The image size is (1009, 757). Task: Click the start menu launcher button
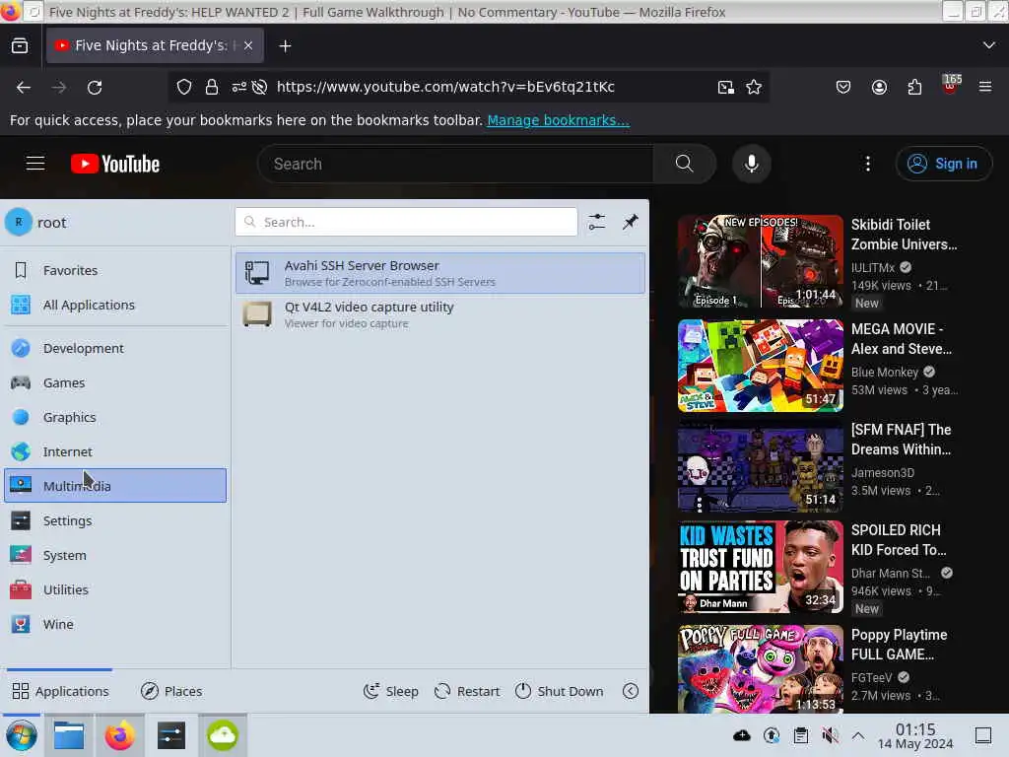click(x=22, y=735)
